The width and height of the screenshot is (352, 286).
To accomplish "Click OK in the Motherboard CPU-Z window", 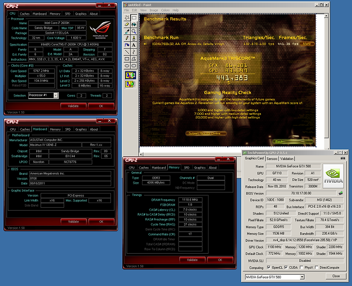I will [101, 221].
